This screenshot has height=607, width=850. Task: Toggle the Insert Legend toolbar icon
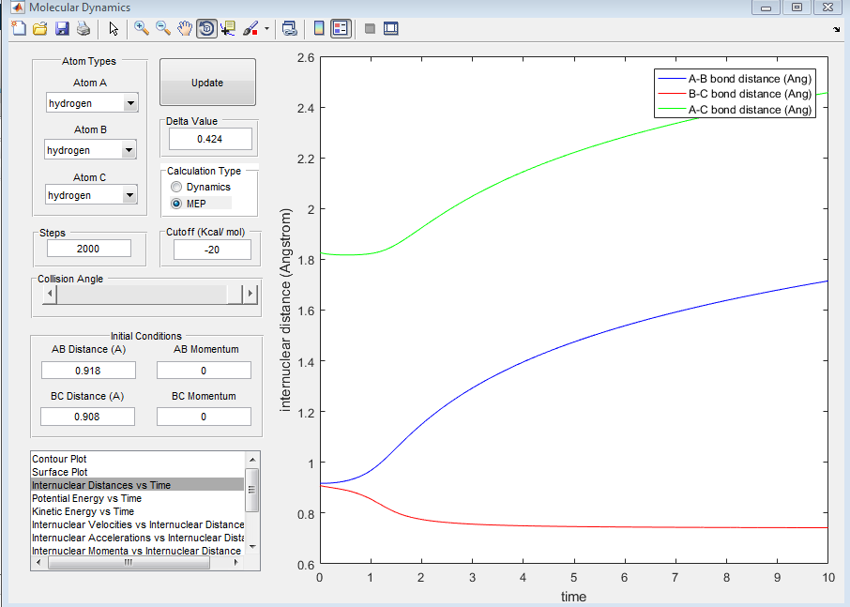pos(341,28)
